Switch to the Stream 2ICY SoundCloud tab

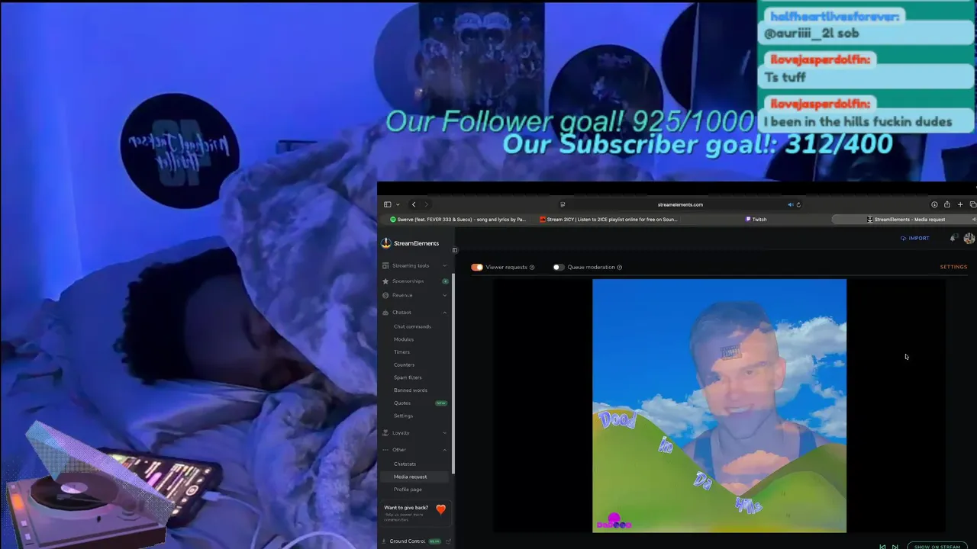pyautogui.click(x=608, y=220)
